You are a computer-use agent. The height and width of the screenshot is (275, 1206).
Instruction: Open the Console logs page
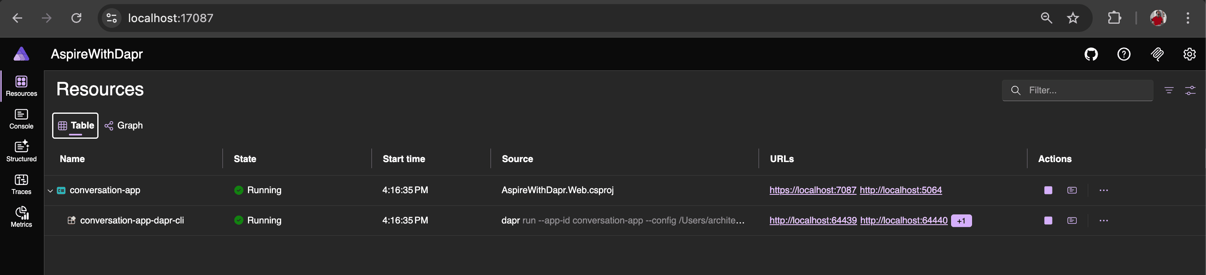(21, 119)
